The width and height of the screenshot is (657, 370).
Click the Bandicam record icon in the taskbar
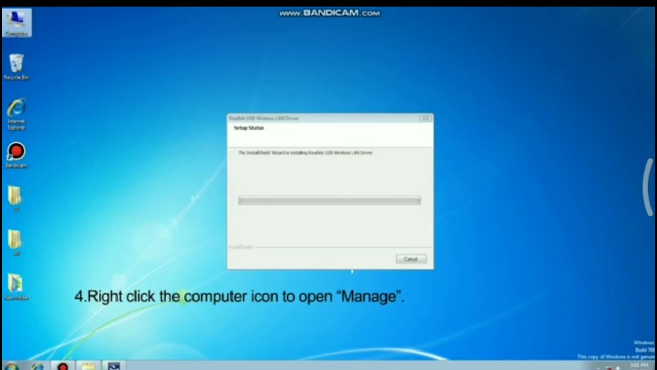tap(63, 366)
